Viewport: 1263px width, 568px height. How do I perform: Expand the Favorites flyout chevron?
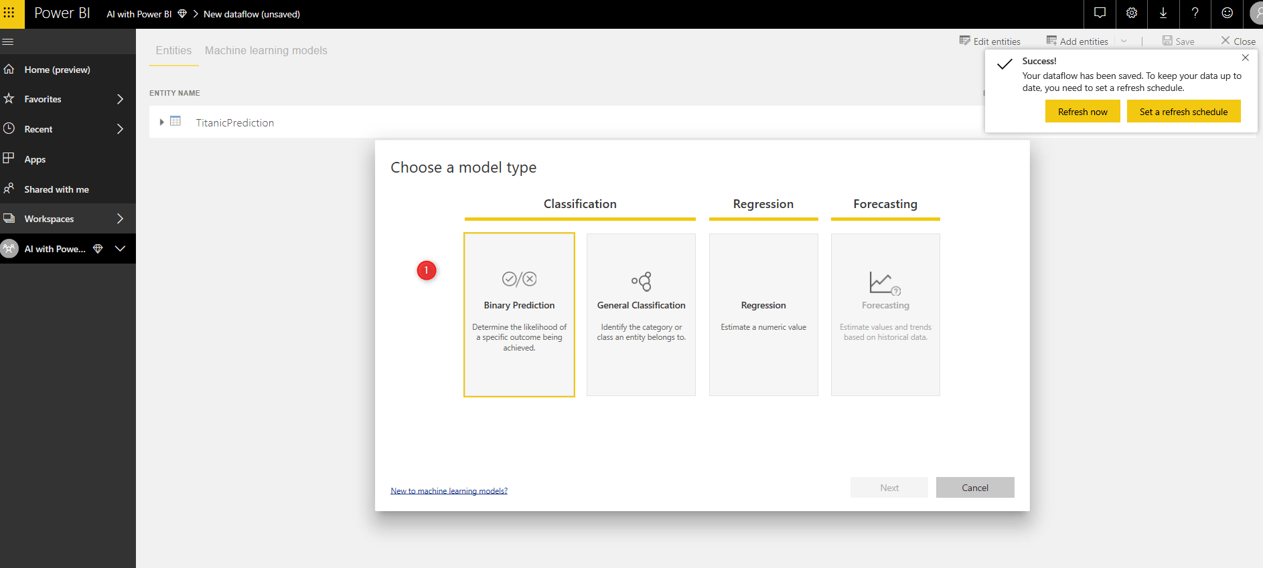[x=120, y=99]
